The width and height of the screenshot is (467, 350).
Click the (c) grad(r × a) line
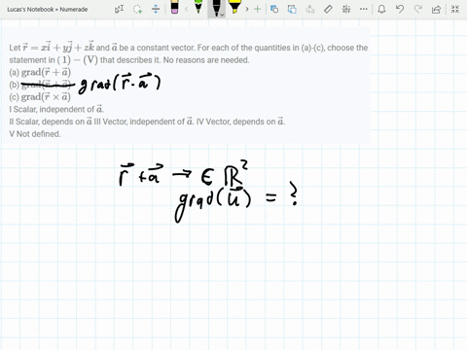pos(40,96)
